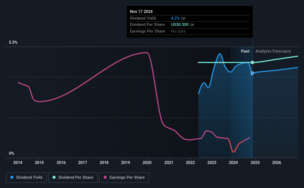Click the US$0.300 dividend per share value
The image size is (304, 188).
click(x=180, y=25)
